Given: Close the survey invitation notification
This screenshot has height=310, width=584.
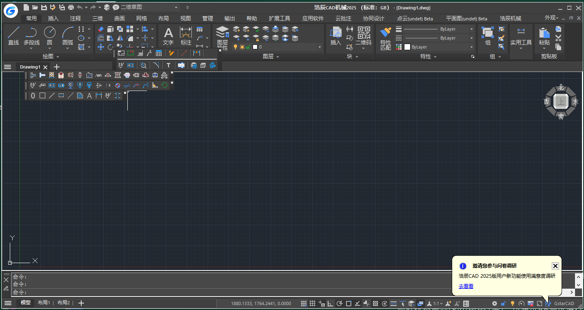Looking at the screenshot, I should (555, 266).
